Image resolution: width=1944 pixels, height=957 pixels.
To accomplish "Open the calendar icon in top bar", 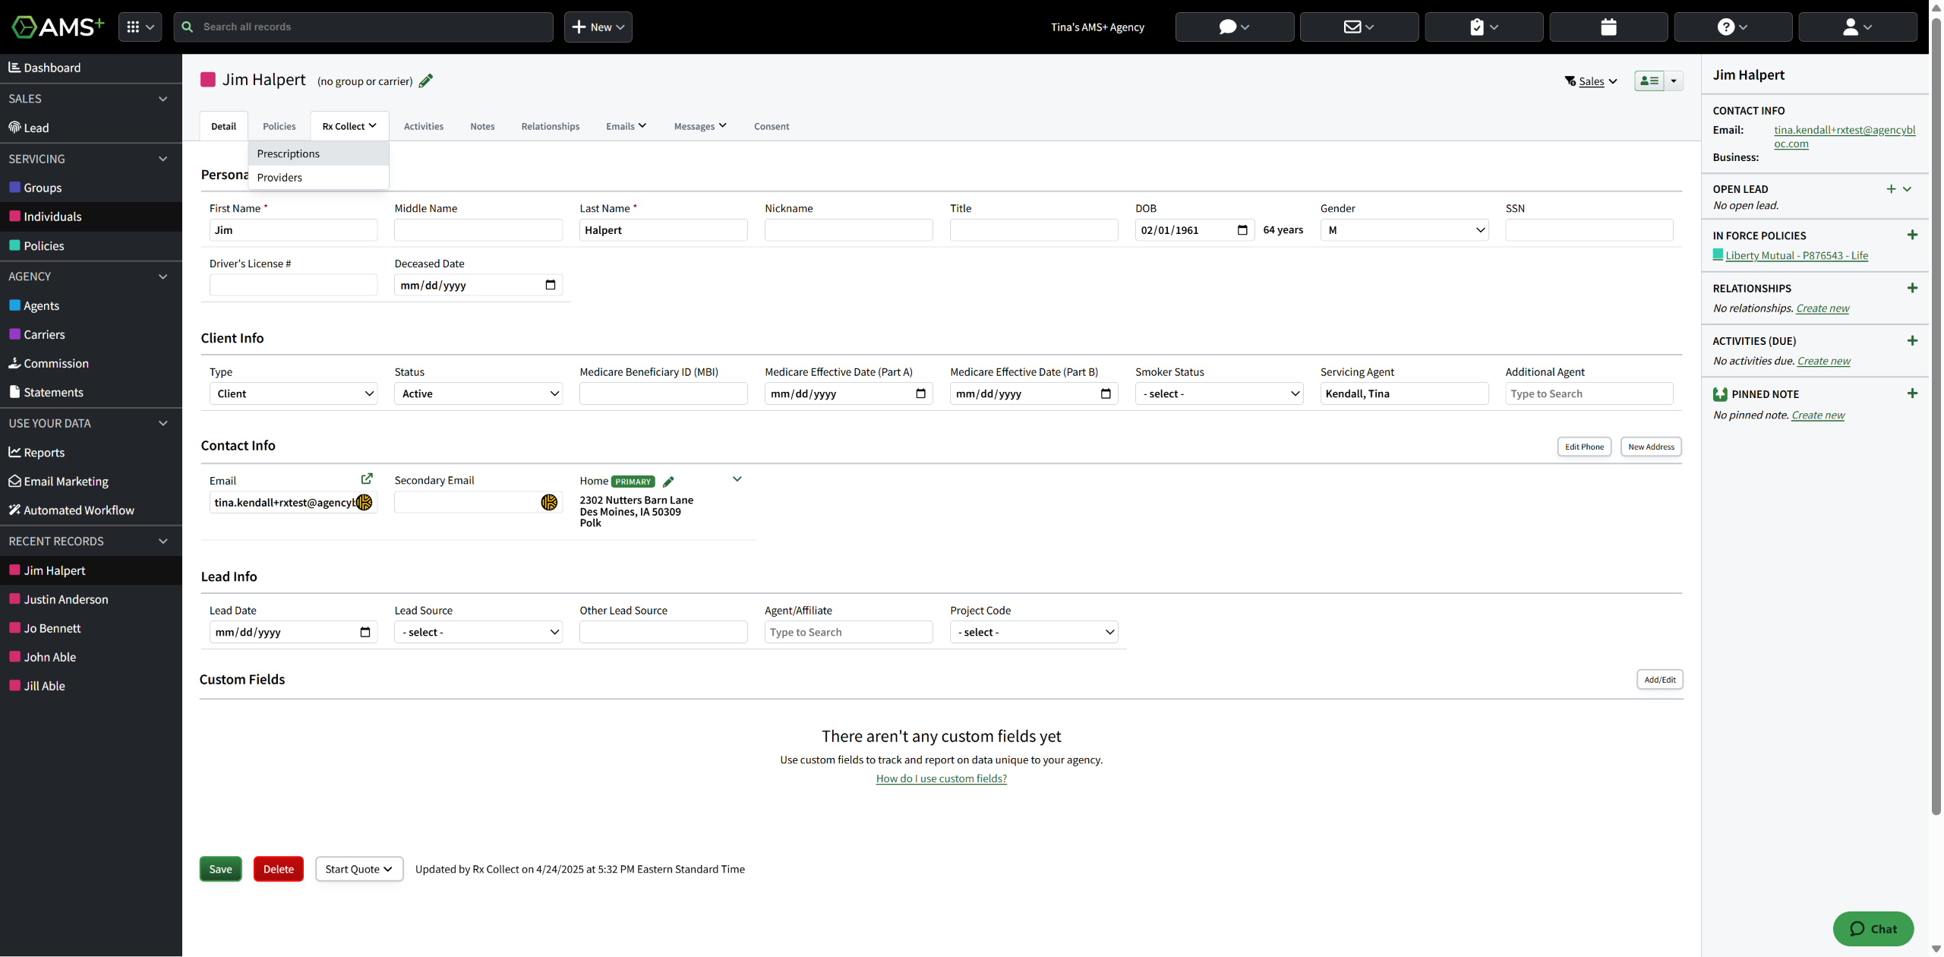I will [x=1608, y=27].
